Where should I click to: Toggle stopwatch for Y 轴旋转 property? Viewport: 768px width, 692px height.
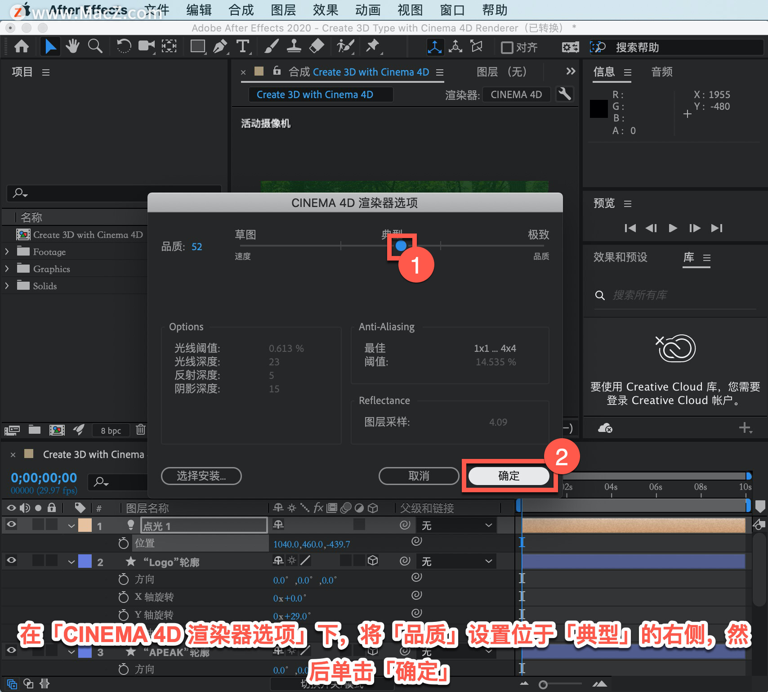tap(123, 615)
